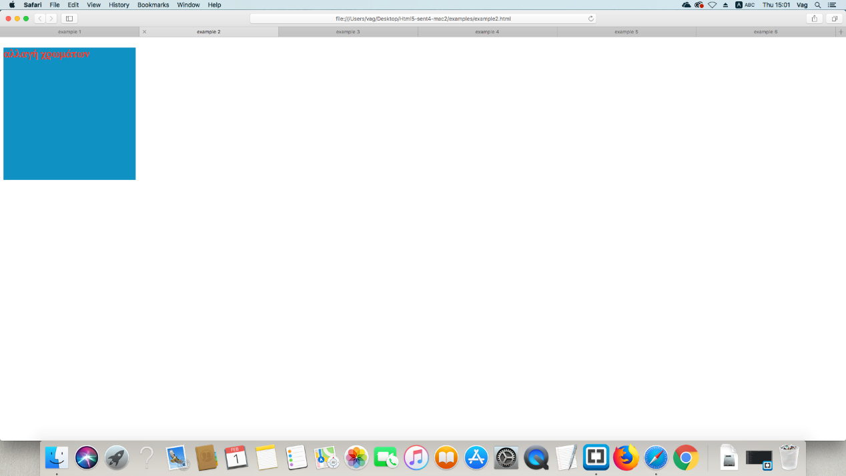Add a new tab with plus button

coord(840,32)
